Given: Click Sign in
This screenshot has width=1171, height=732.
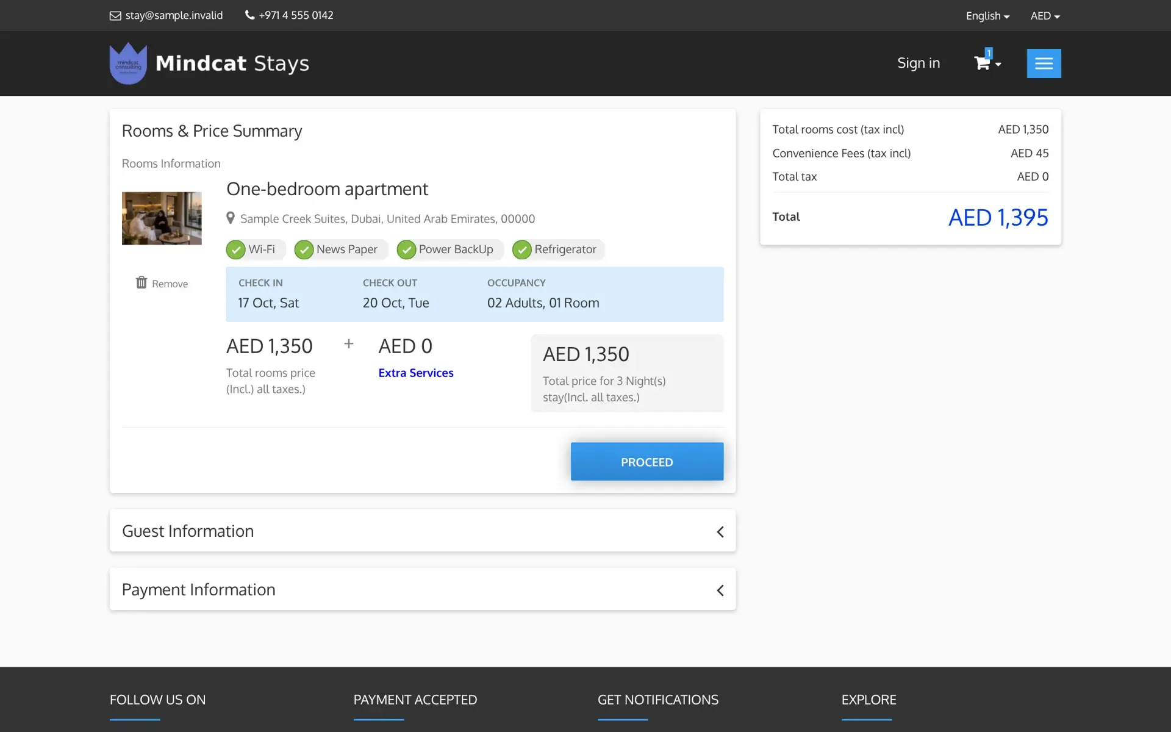Looking at the screenshot, I should coord(919,63).
